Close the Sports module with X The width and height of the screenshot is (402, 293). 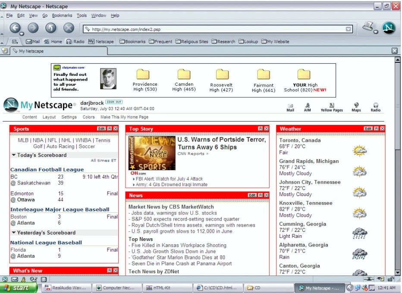pos(116,128)
